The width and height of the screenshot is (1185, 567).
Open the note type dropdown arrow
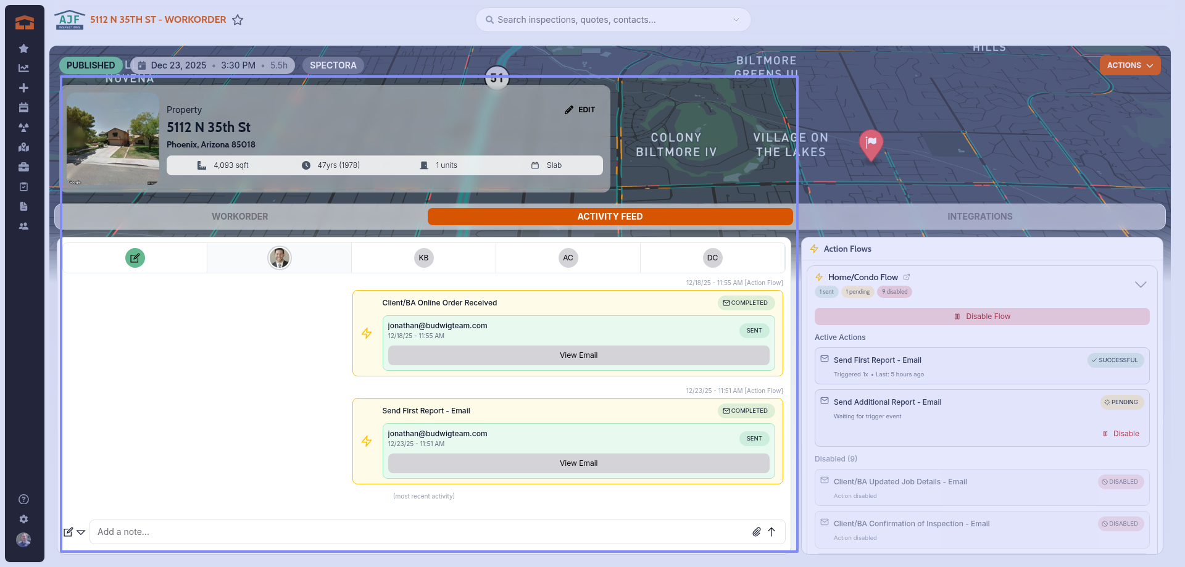point(81,532)
